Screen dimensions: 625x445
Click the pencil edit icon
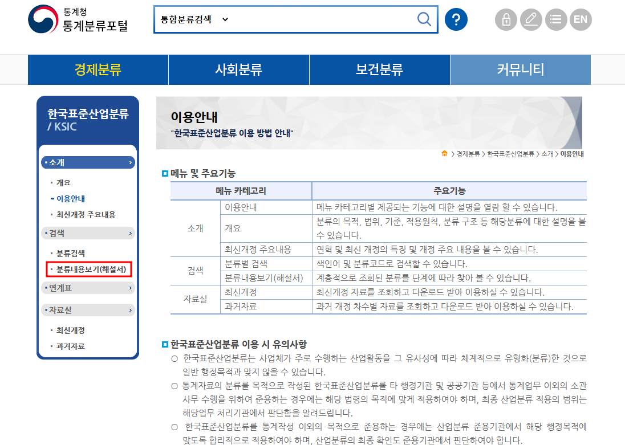pos(531,19)
